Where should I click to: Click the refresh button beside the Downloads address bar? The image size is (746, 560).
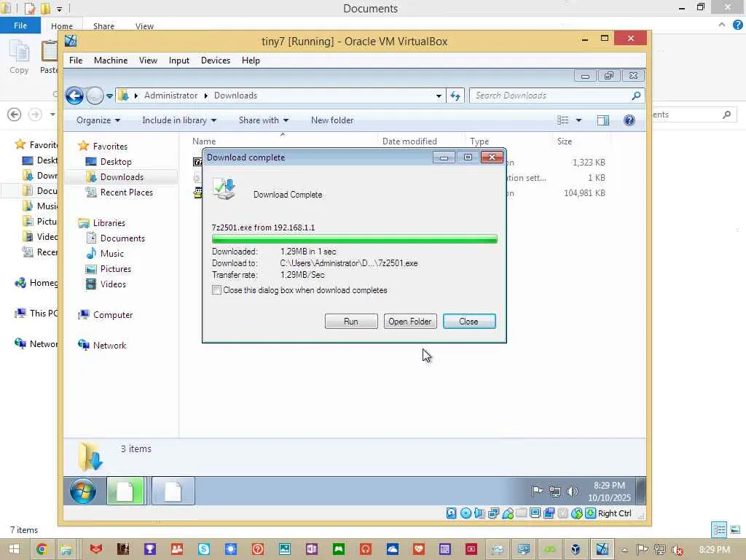(455, 96)
